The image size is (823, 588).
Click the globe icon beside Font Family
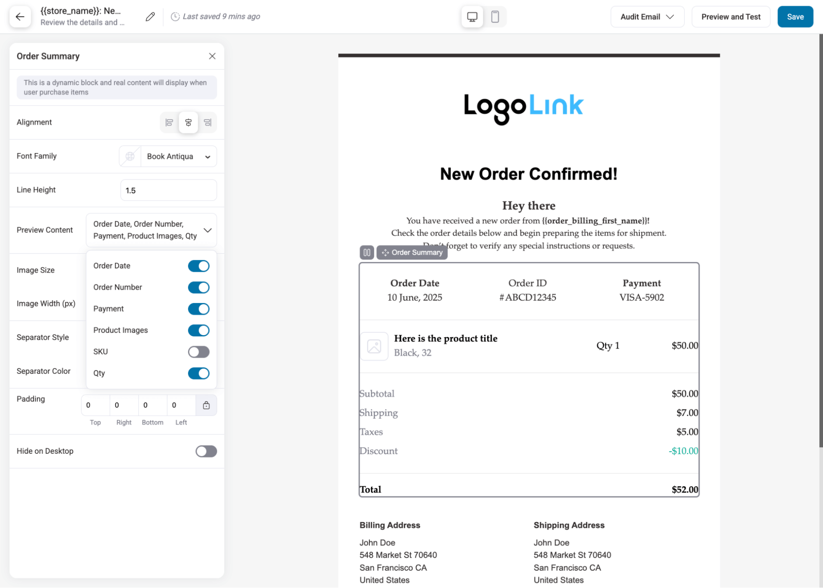[x=130, y=156]
